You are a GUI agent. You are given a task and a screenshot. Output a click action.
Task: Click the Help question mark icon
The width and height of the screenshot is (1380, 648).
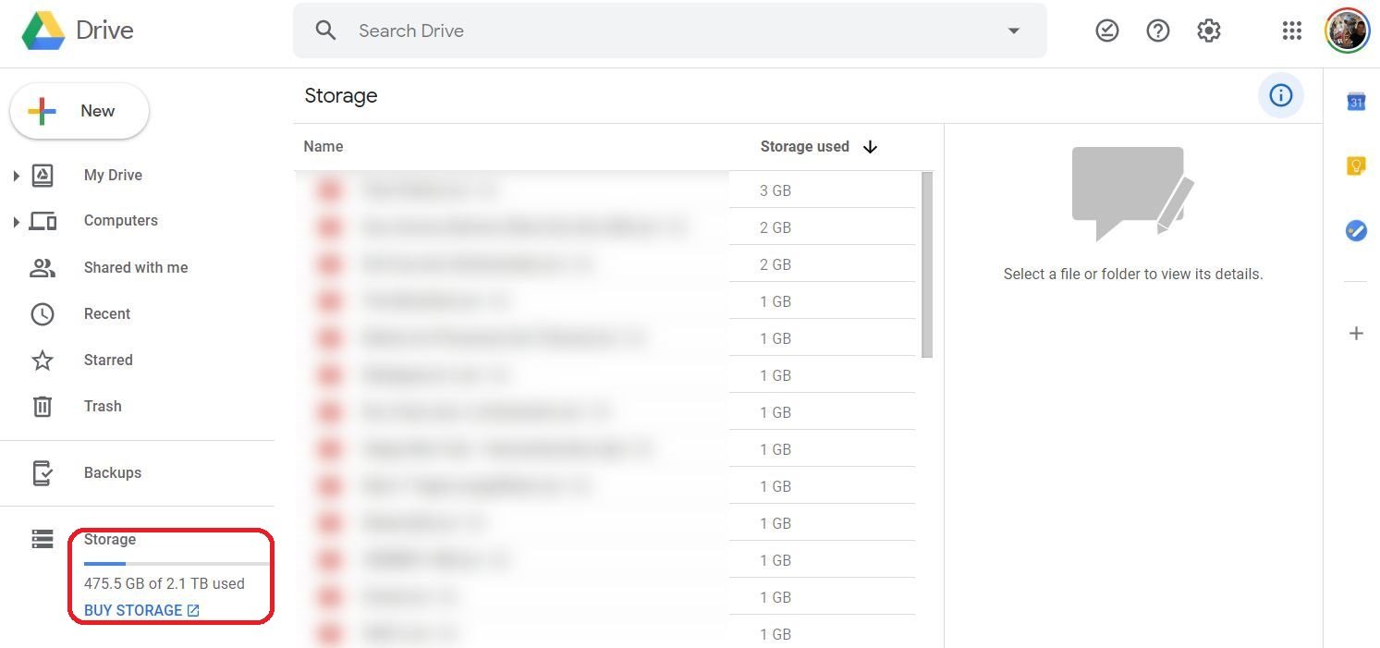coord(1157,31)
